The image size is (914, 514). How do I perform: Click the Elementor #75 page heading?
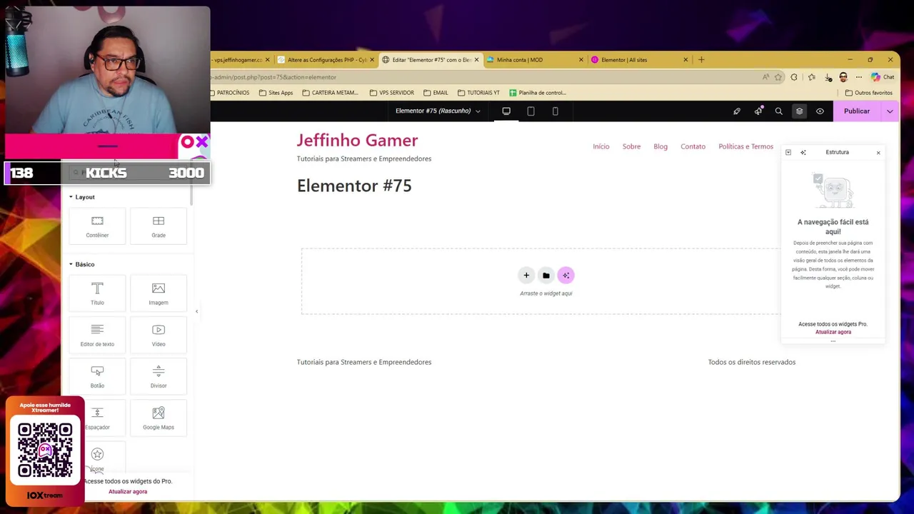(x=354, y=186)
